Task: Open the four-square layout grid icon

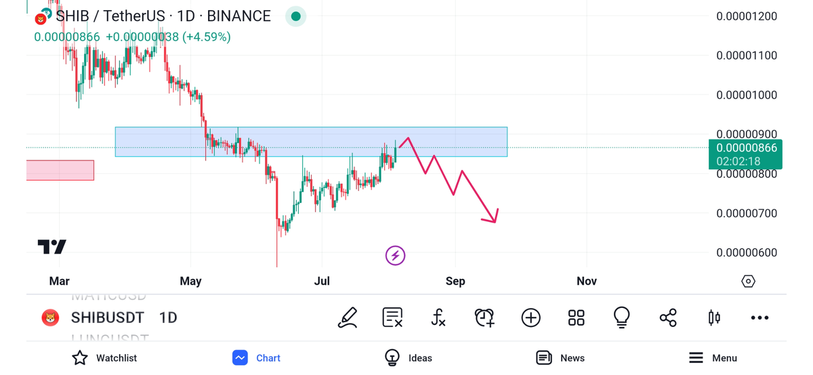Action: coord(576,317)
